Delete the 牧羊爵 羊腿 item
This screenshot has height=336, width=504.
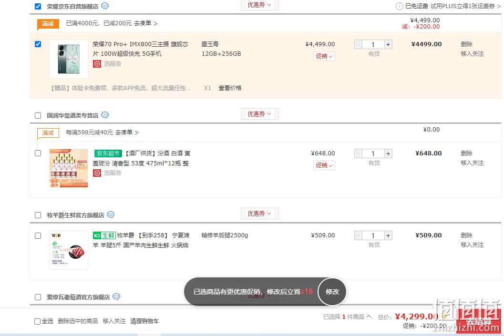pyautogui.click(x=466, y=235)
